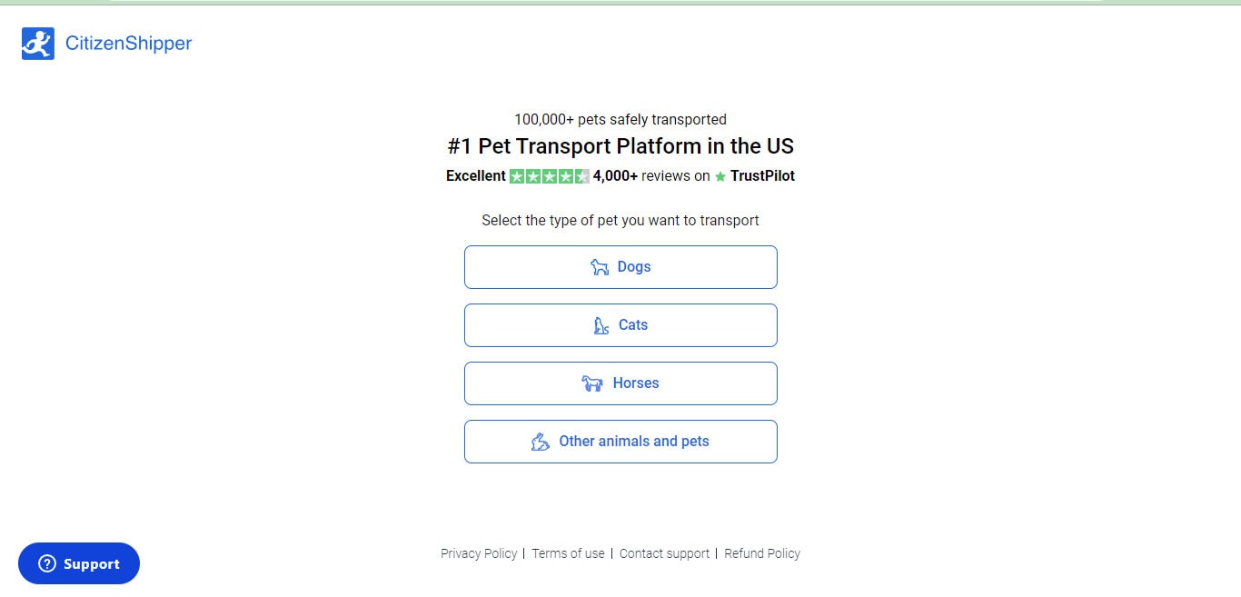Select Cats as the pet type

click(620, 324)
